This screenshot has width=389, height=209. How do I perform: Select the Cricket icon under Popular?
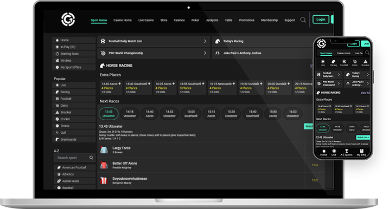(58, 119)
